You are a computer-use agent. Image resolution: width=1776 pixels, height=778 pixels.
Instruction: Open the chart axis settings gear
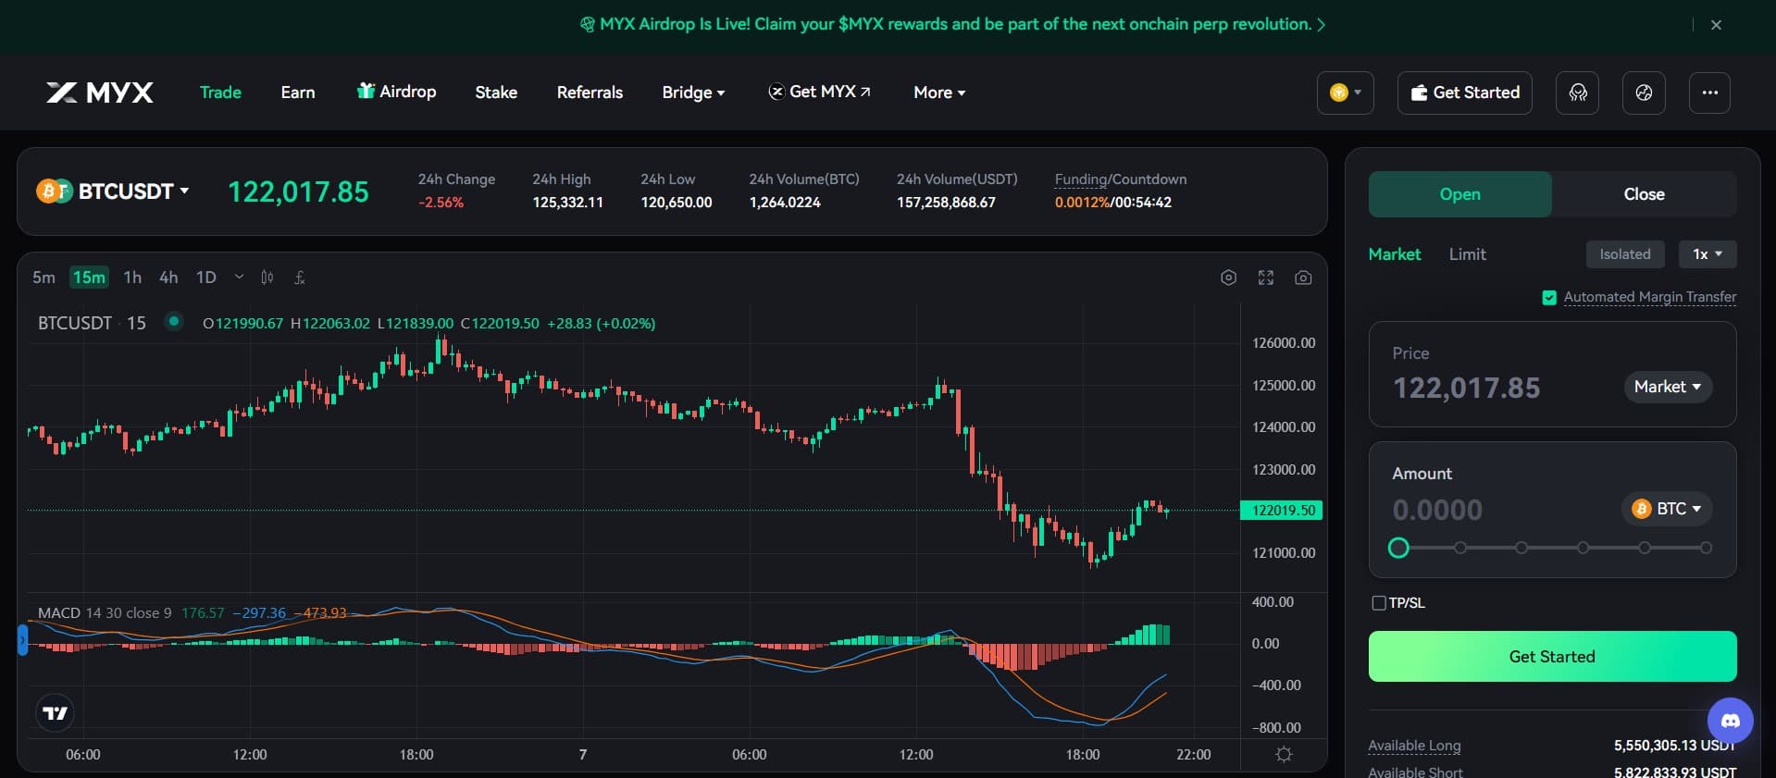(x=1284, y=754)
